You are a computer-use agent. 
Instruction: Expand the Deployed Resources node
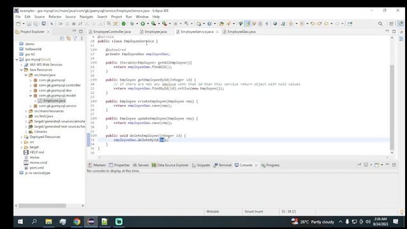(x=22, y=137)
